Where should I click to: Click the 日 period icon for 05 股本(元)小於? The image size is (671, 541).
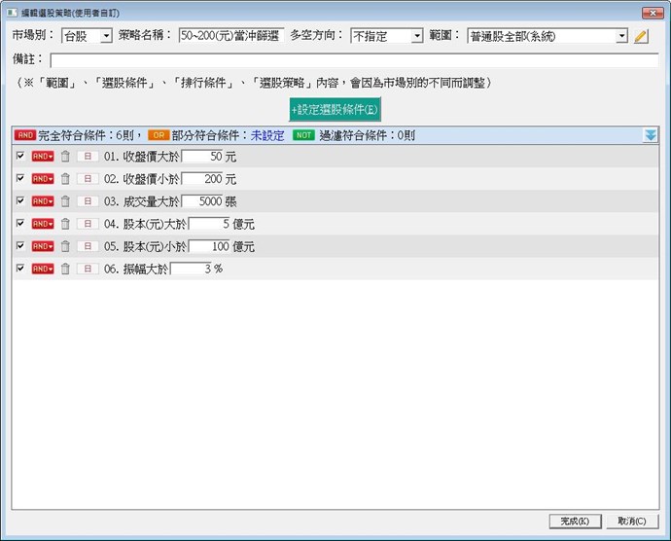[x=88, y=246]
